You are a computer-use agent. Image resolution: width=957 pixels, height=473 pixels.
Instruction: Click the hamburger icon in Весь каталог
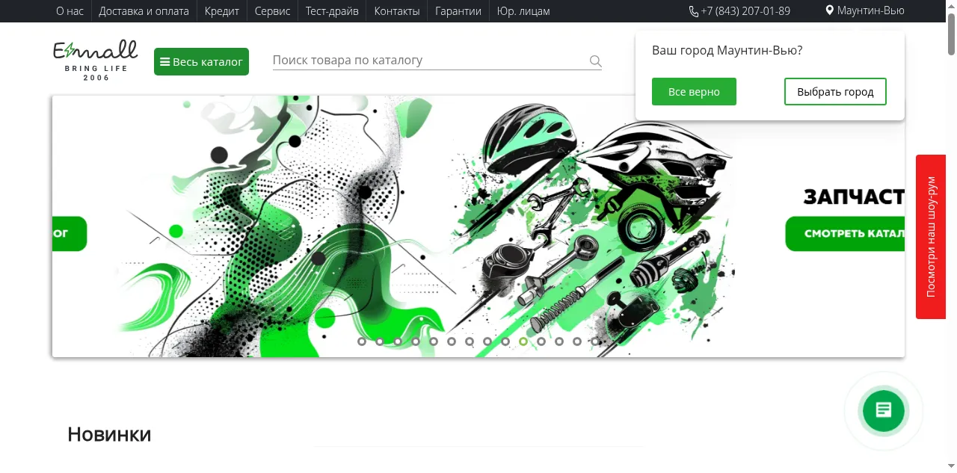pos(164,62)
